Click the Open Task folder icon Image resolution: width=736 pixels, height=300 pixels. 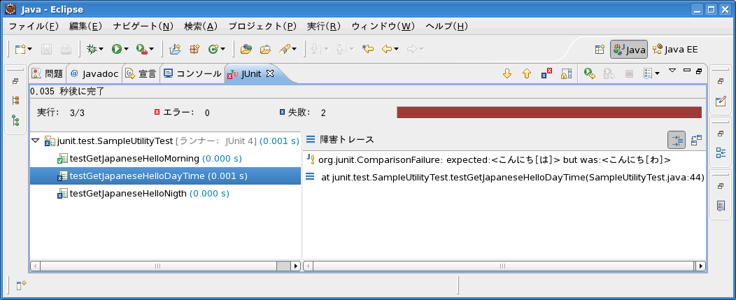point(266,49)
